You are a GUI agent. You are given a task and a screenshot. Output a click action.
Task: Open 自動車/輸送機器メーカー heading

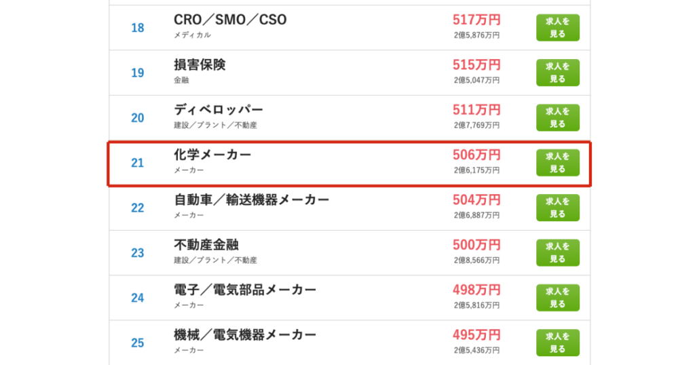point(251,199)
